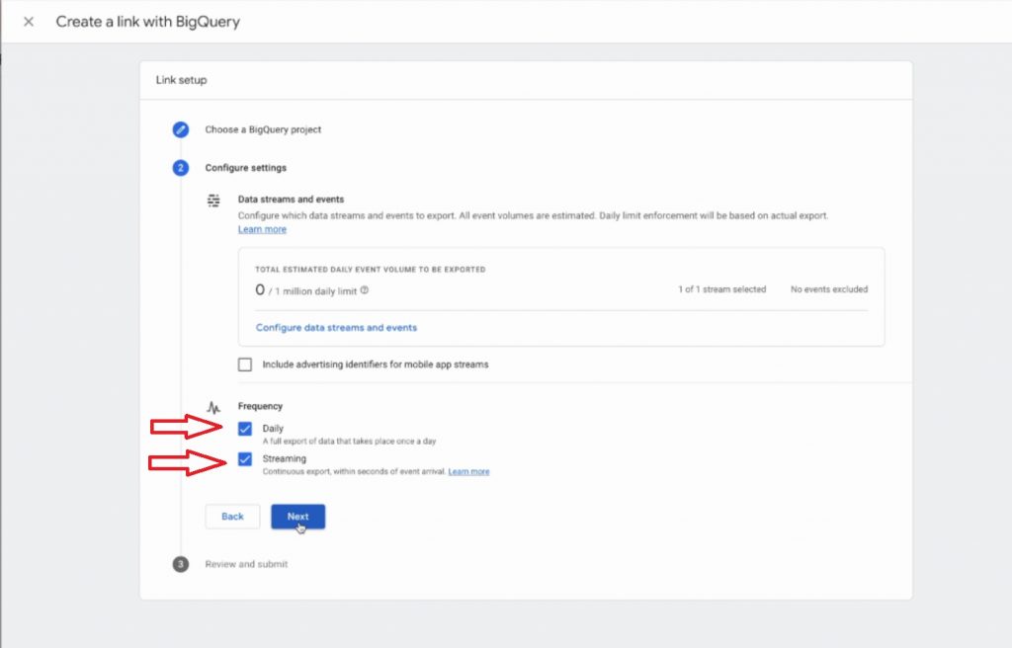Click the '1 of 1 stream selected' text
This screenshot has height=648, width=1012.
(x=721, y=289)
